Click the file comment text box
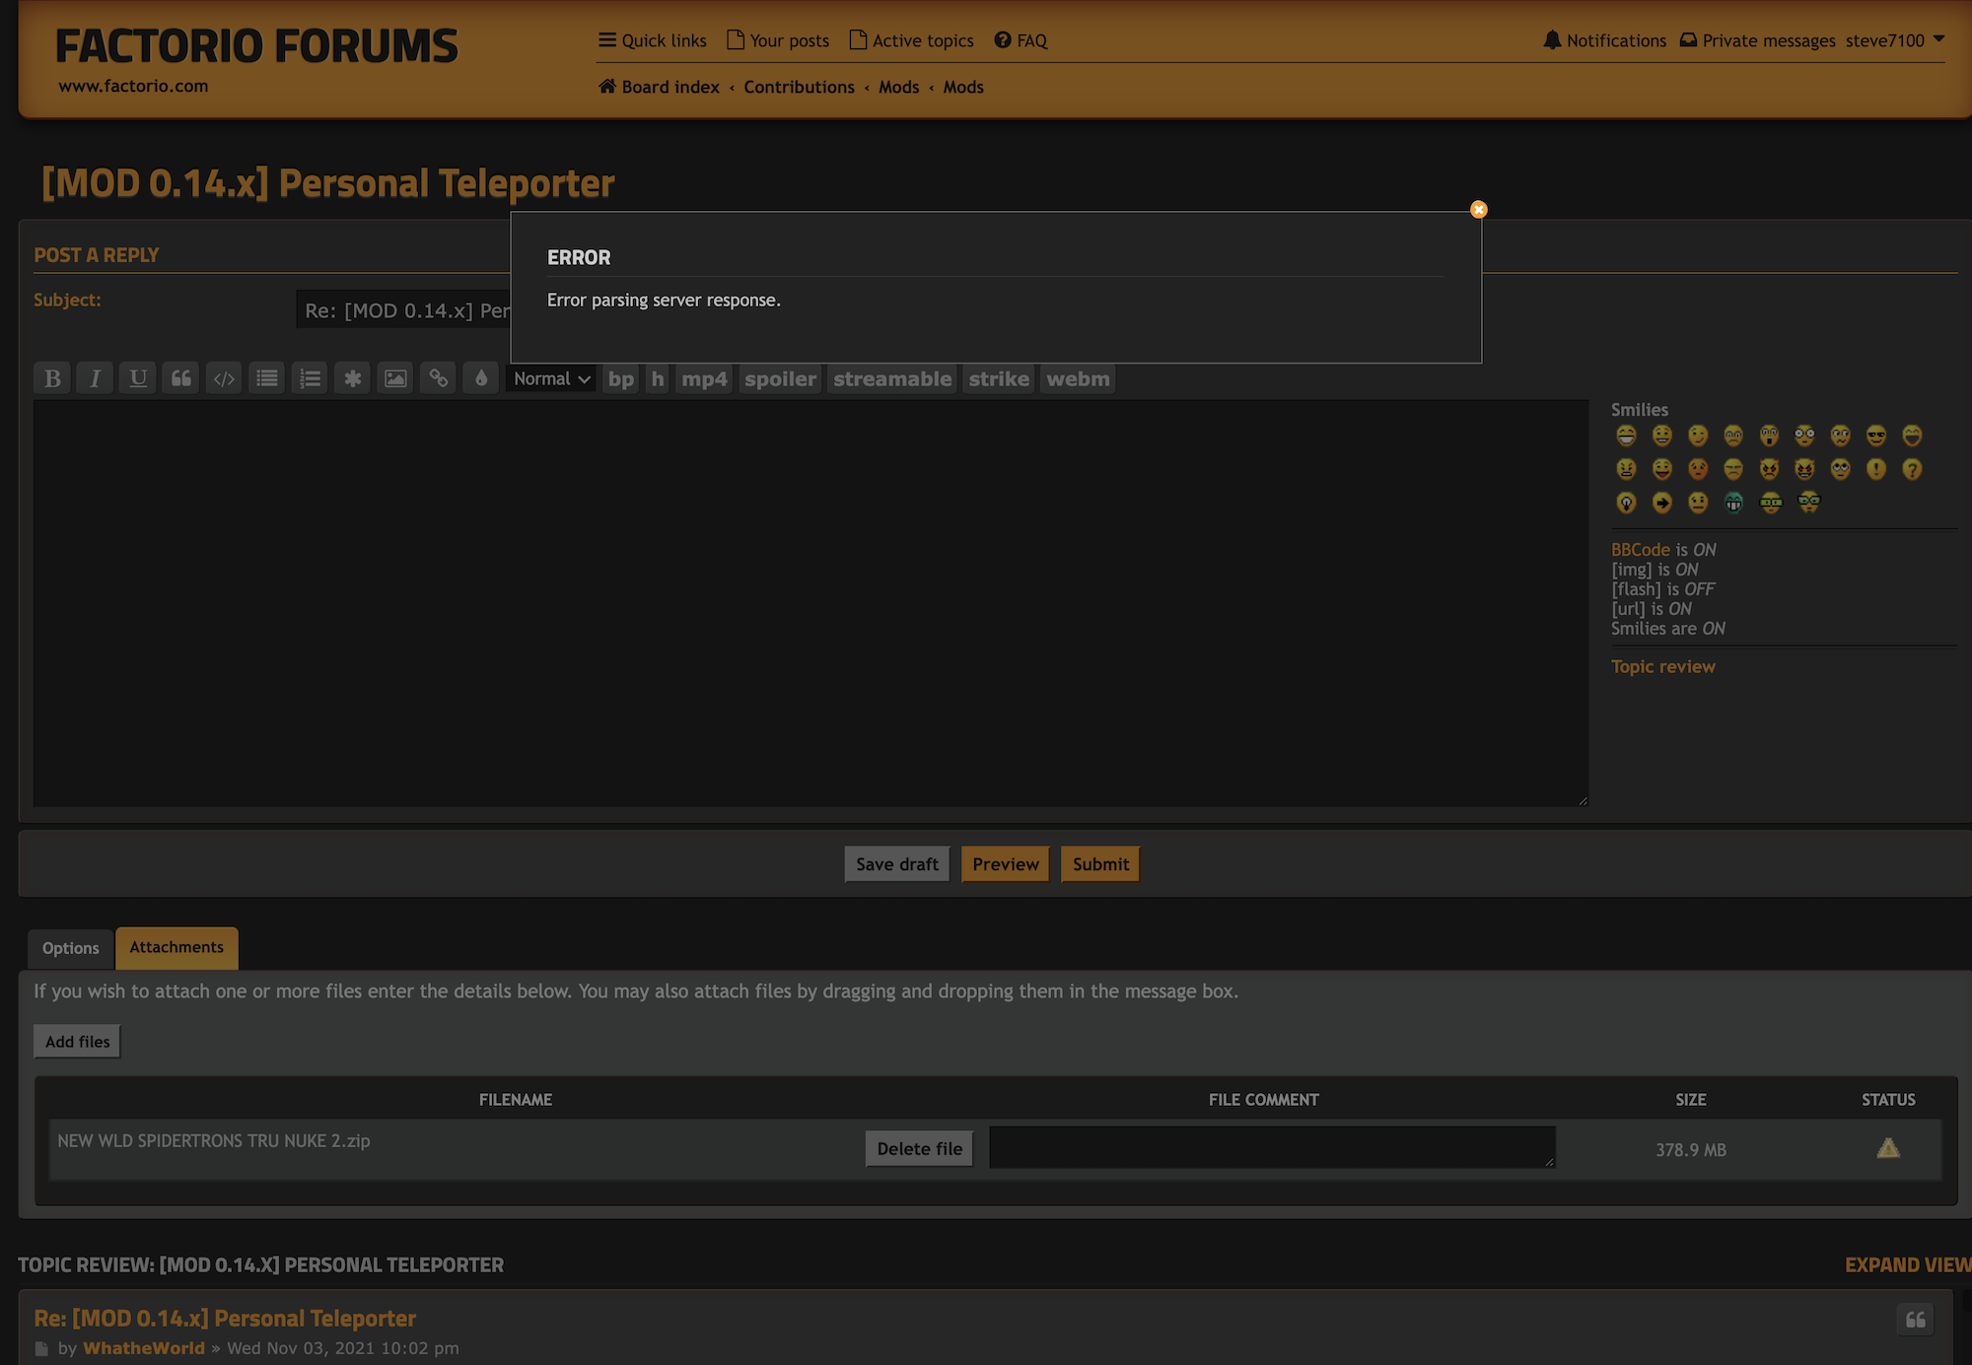The width and height of the screenshot is (1972, 1365). pyautogui.click(x=1273, y=1148)
